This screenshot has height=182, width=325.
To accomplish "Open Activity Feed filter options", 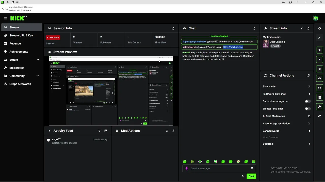I will click(x=99, y=131).
